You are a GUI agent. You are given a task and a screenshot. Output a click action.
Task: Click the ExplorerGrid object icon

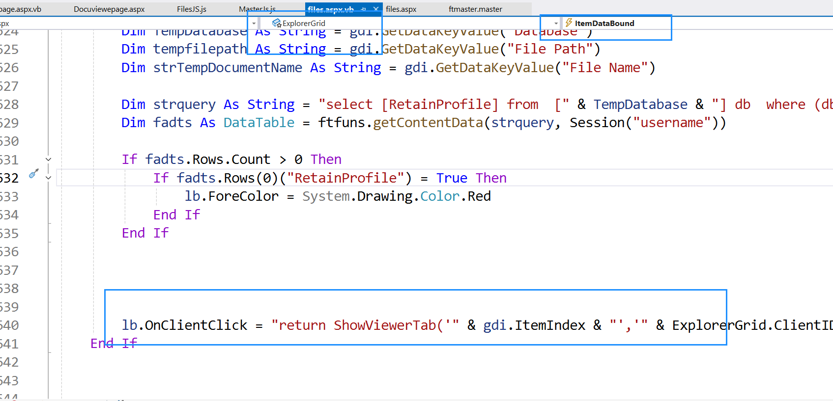pyautogui.click(x=277, y=23)
